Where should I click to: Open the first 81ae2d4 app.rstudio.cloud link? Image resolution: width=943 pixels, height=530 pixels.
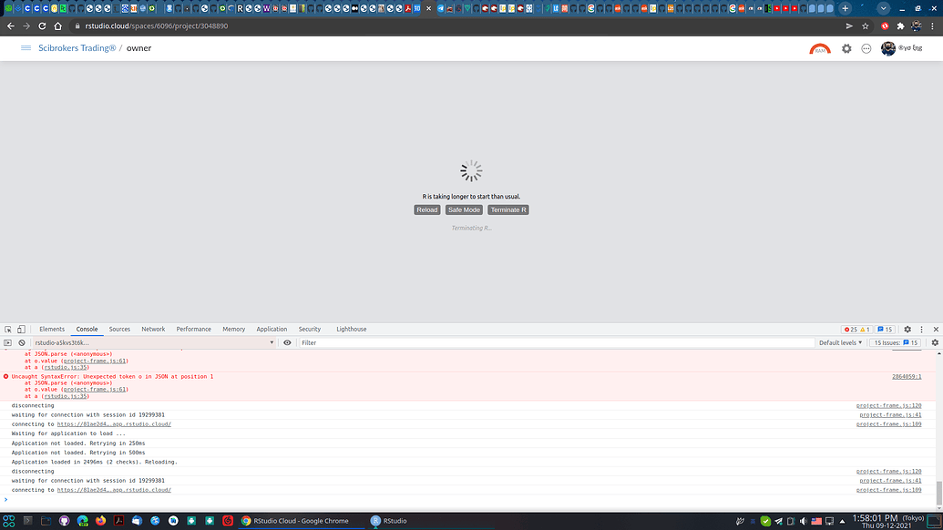[114, 424]
